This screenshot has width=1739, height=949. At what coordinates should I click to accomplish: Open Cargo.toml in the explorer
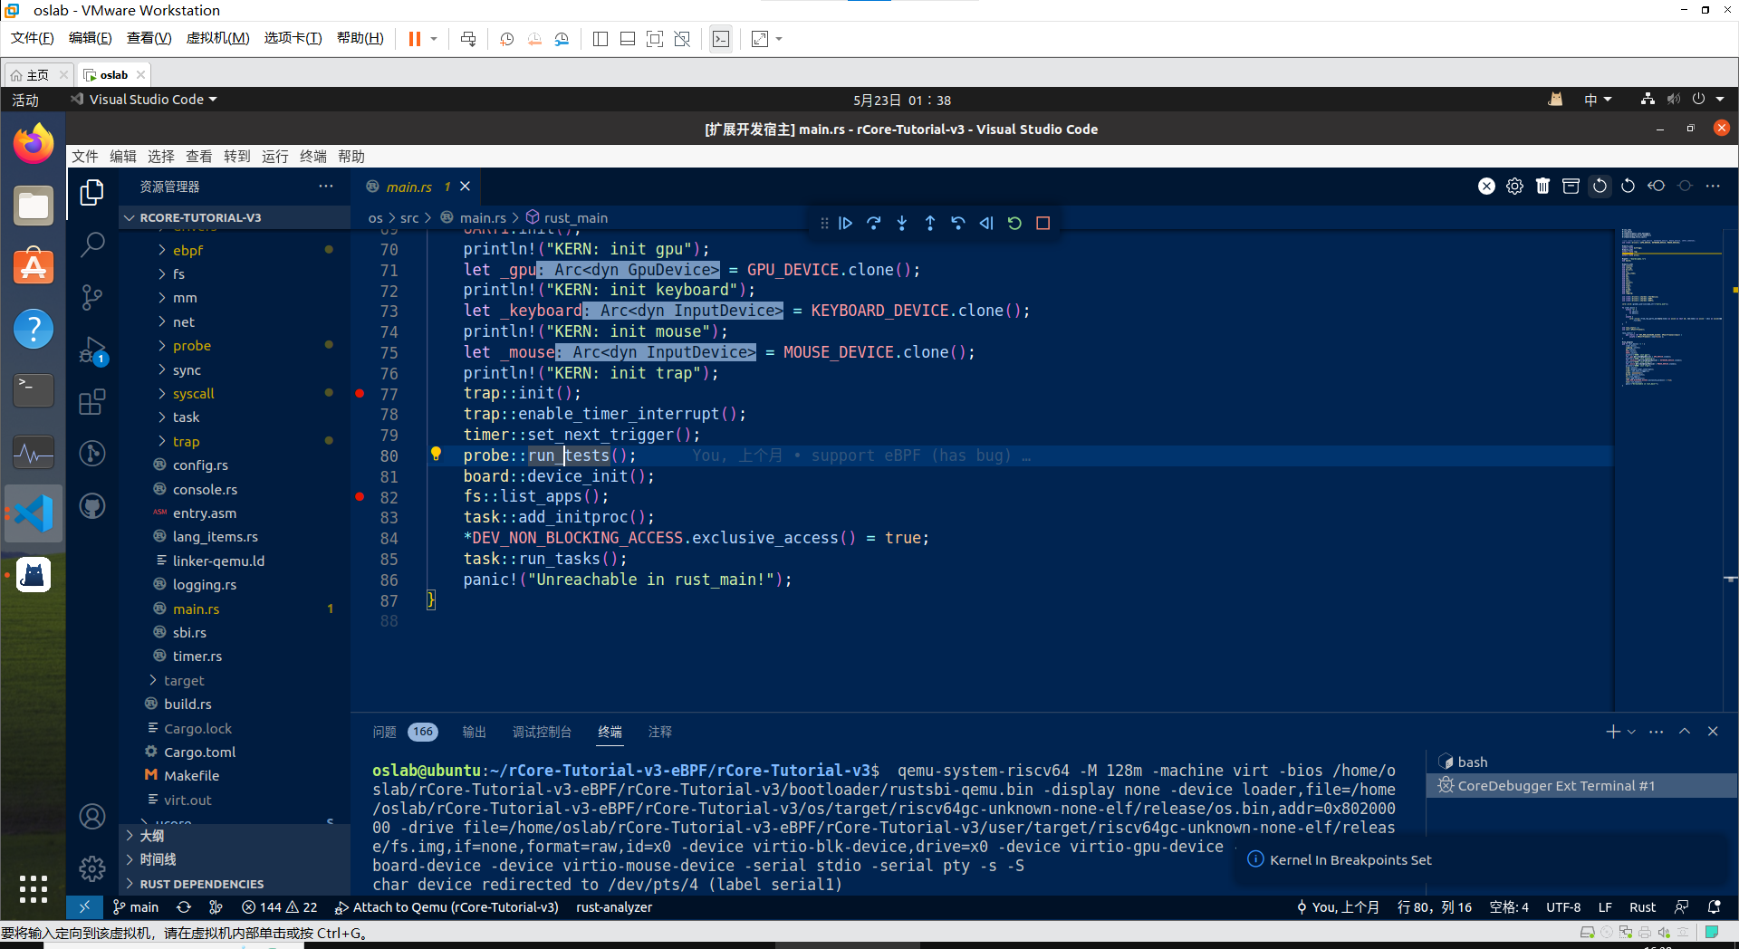(199, 752)
